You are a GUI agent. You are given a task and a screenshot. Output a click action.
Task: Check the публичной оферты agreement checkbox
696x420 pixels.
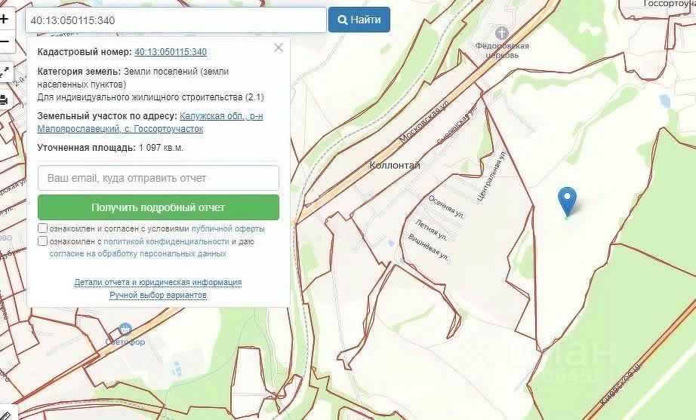[x=42, y=228]
